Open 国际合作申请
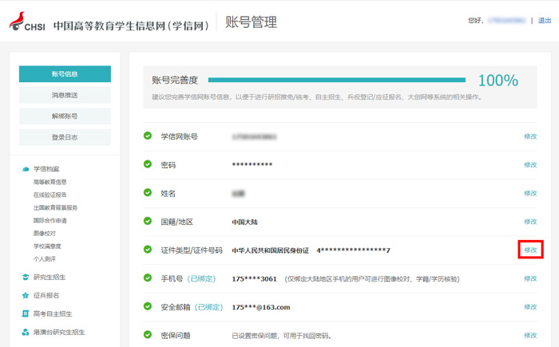This screenshot has width=559, height=347. click(x=50, y=220)
